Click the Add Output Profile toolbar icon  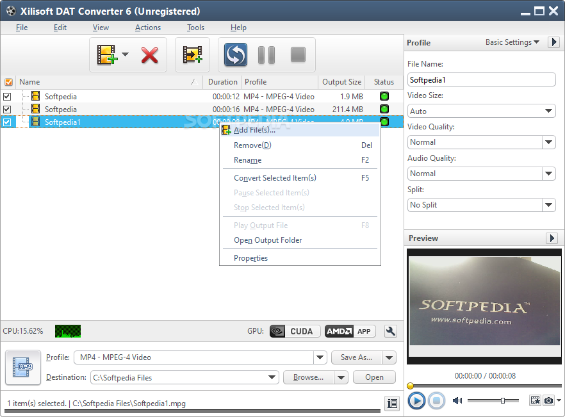pyautogui.click(x=192, y=55)
